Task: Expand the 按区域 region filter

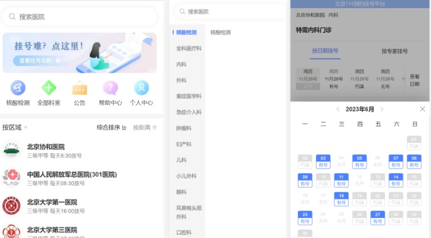Action: (15, 127)
